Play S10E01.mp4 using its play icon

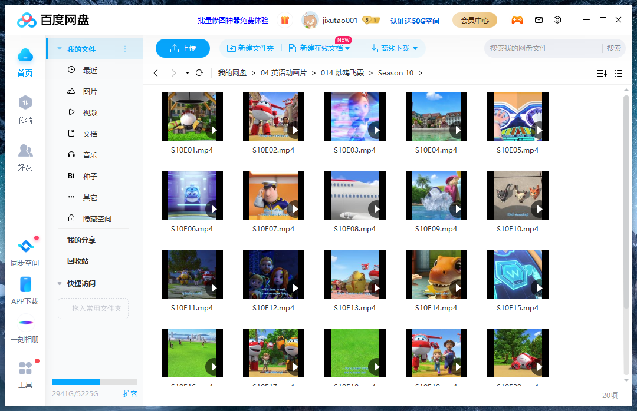click(x=212, y=130)
